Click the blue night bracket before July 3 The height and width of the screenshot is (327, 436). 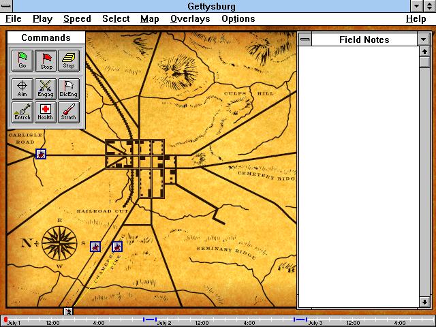click(x=300, y=320)
